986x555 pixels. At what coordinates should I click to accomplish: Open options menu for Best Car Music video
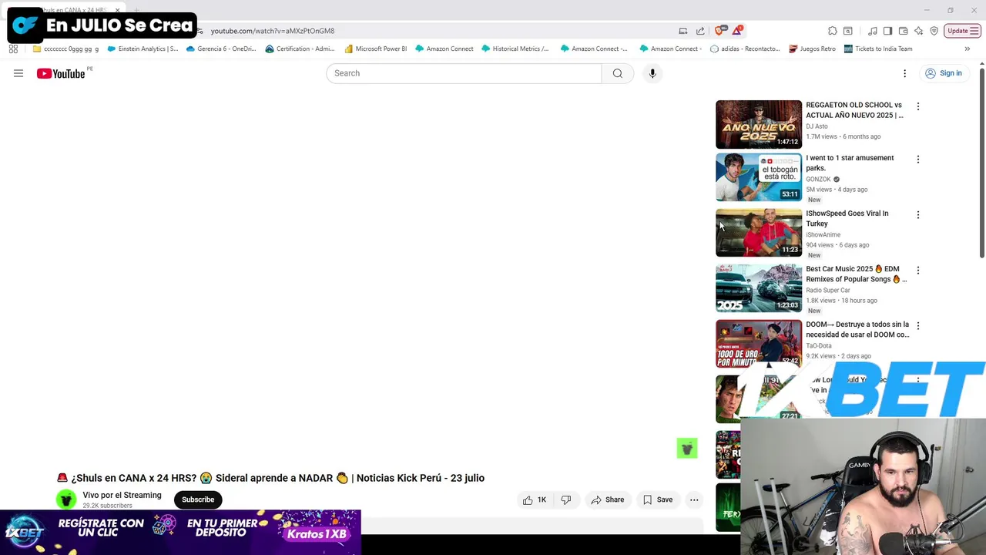pyautogui.click(x=917, y=271)
